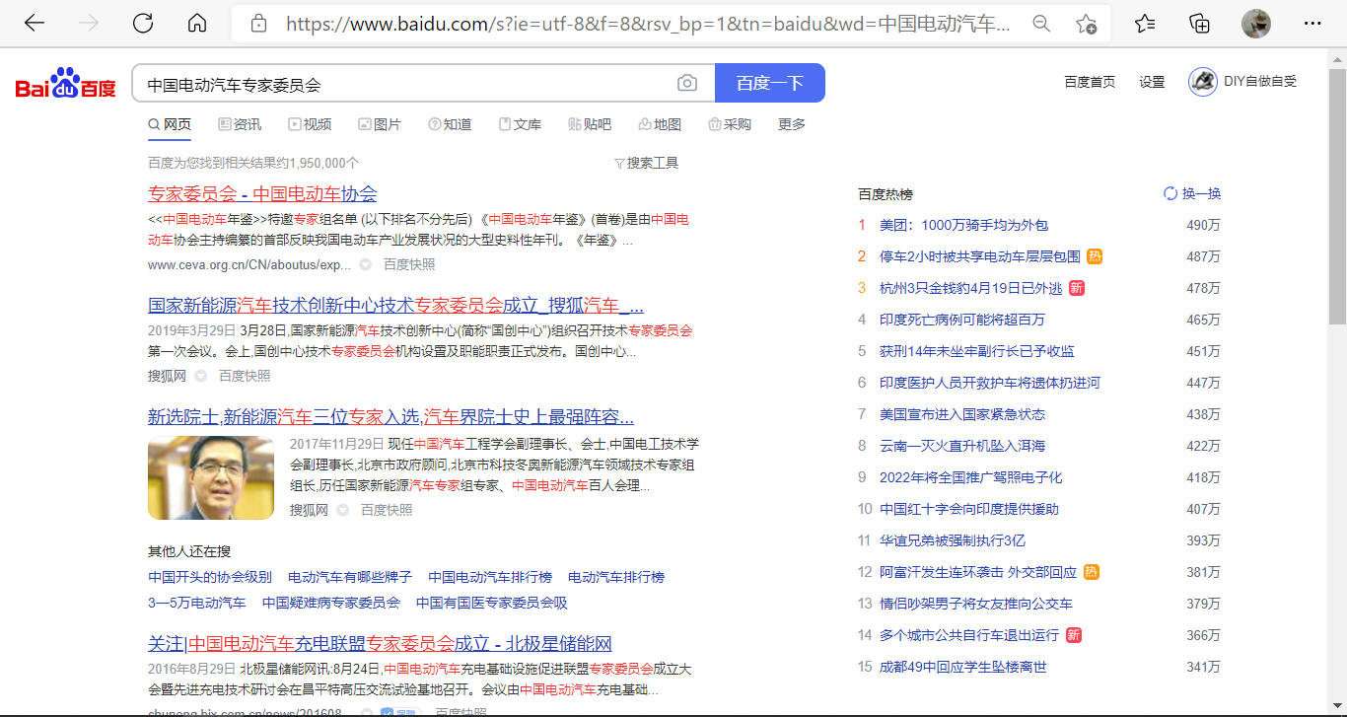
Task: Open the browser profile avatar
Action: tap(1256, 24)
